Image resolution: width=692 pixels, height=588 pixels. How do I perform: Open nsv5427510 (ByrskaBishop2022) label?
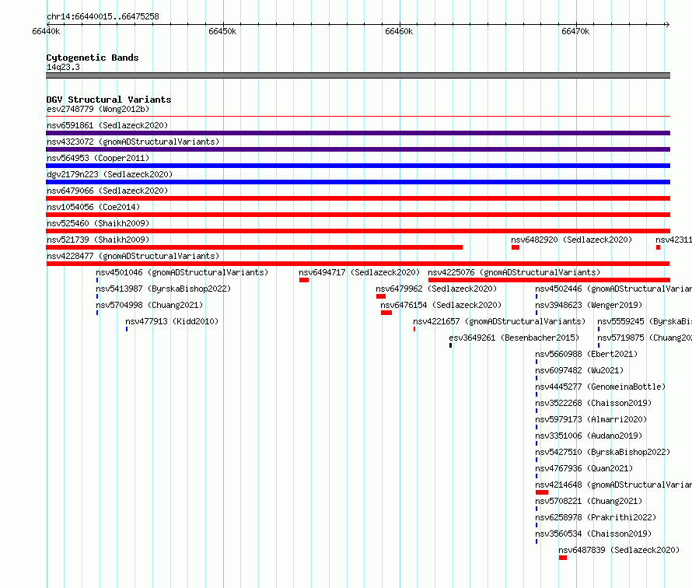pos(603,452)
